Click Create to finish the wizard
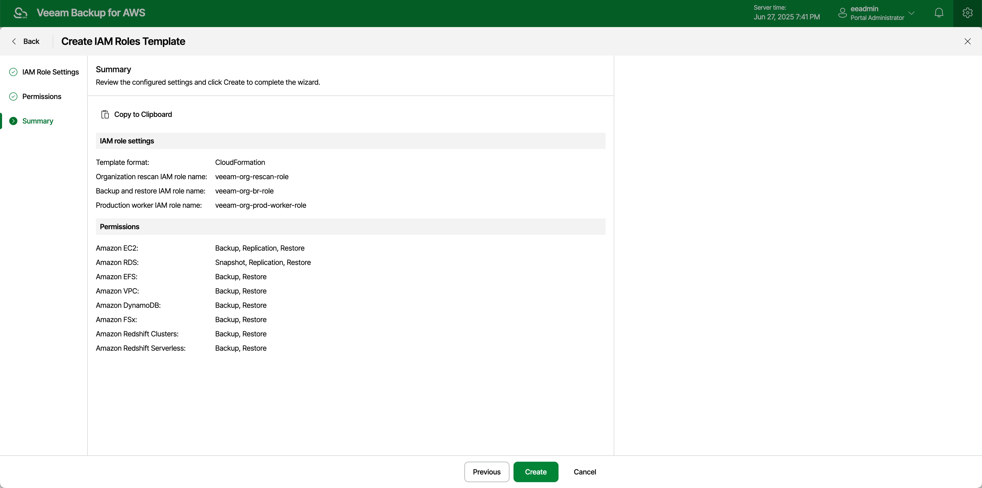 point(535,472)
